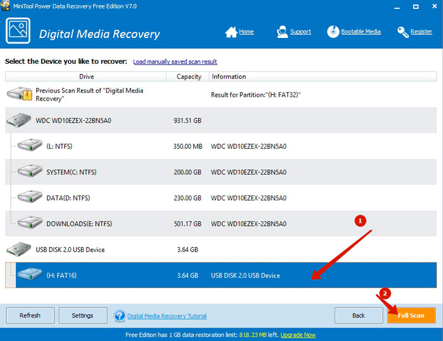The width and height of the screenshot is (443, 341).
Task: Click the DOWNLOADS E: partition icon
Action: coord(30,222)
